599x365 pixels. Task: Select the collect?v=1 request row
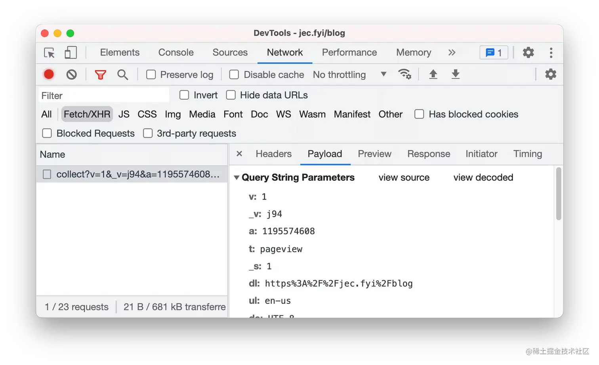132,174
